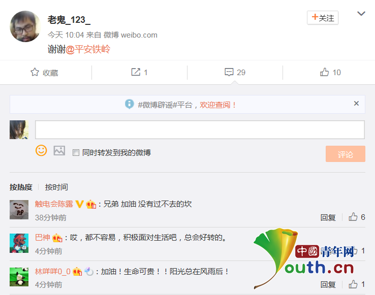Like the post via thumbs-up icon

click(x=325, y=72)
